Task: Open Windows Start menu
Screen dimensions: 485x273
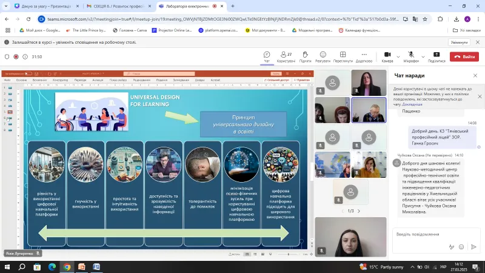Action: pyautogui.click(x=7, y=267)
